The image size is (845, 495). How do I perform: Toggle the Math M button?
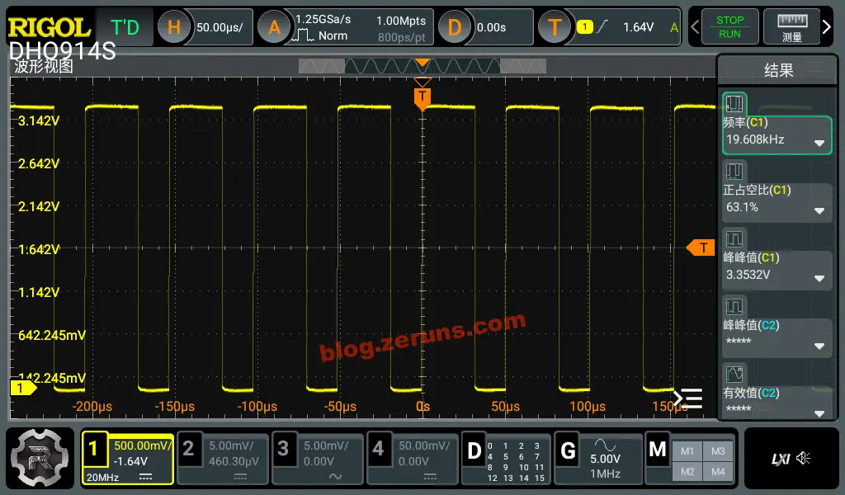(x=658, y=450)
